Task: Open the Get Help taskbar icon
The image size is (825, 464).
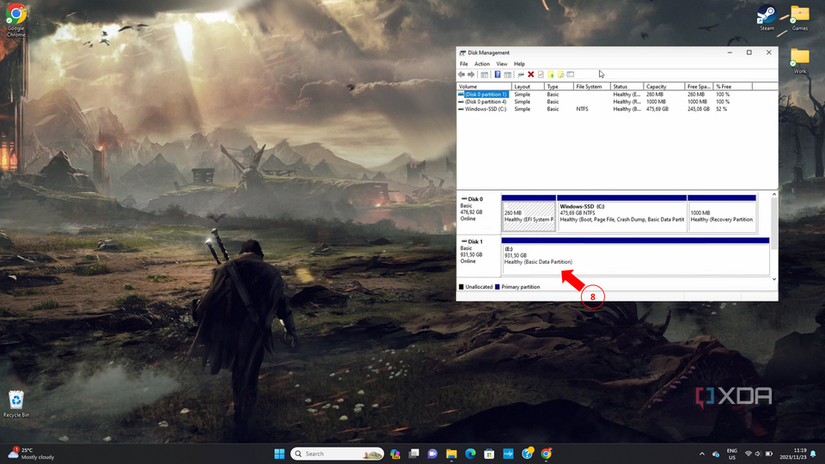Action: pyautogui.click(x=527, y=454)
